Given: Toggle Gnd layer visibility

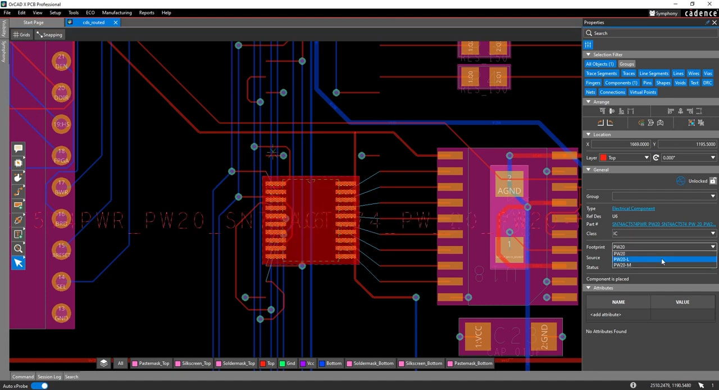Looking at the screenshot, I should [288, 364].
